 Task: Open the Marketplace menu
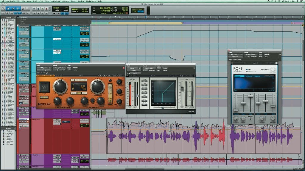91,1
